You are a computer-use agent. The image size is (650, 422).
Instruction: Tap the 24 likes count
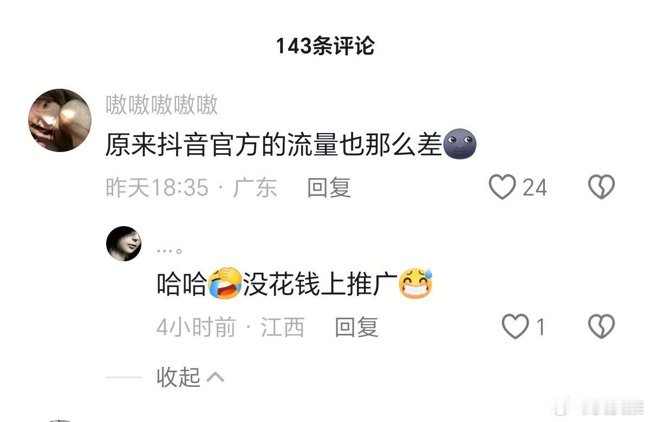coord(535,188)
